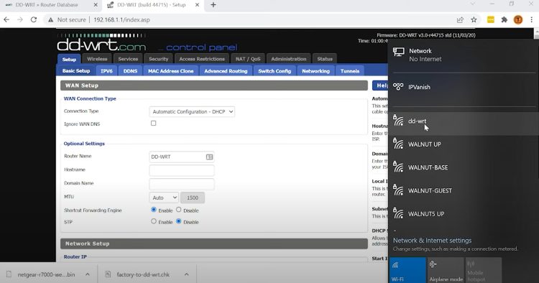Open the Administration tab
The width and height of the screenshot is (539, 283).
click(288, 59)
